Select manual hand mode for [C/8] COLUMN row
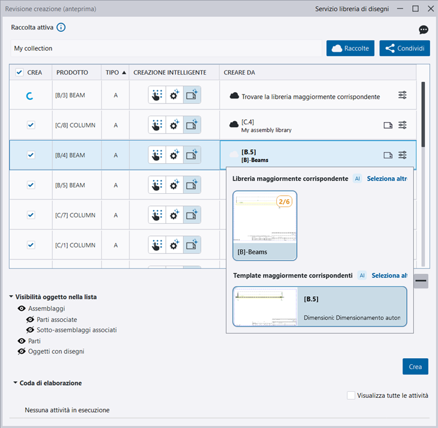Viewport: 438px width, 428px height. pos(157,125)
